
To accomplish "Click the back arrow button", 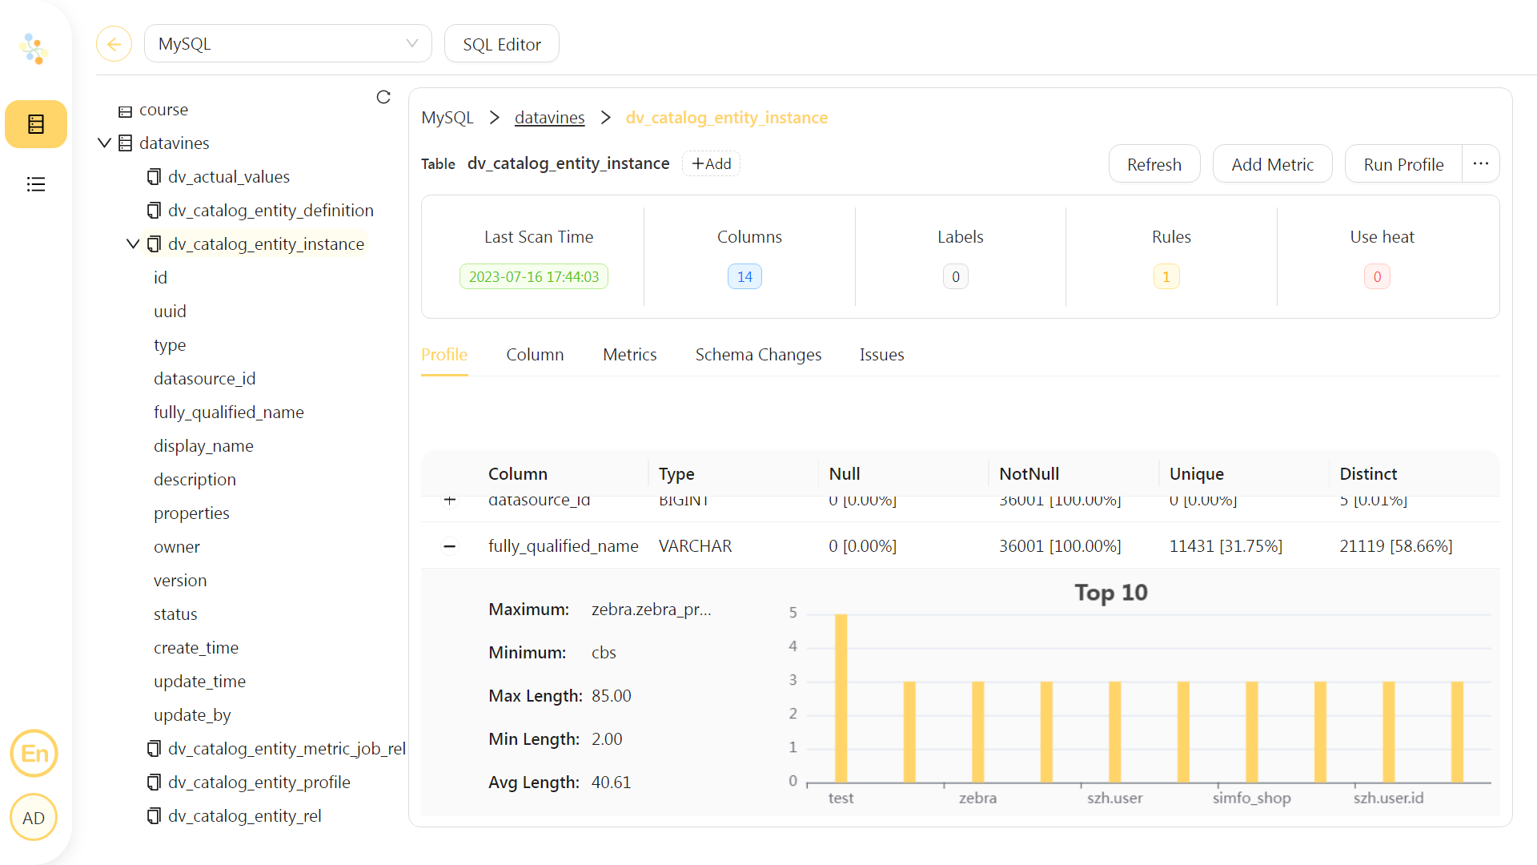I will [x=114, y=44].
